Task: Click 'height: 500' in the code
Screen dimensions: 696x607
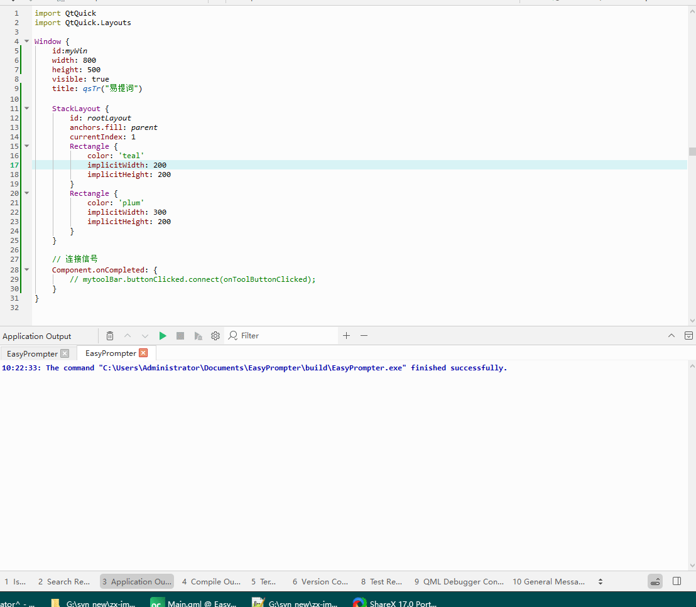Action: coord(77,70)
